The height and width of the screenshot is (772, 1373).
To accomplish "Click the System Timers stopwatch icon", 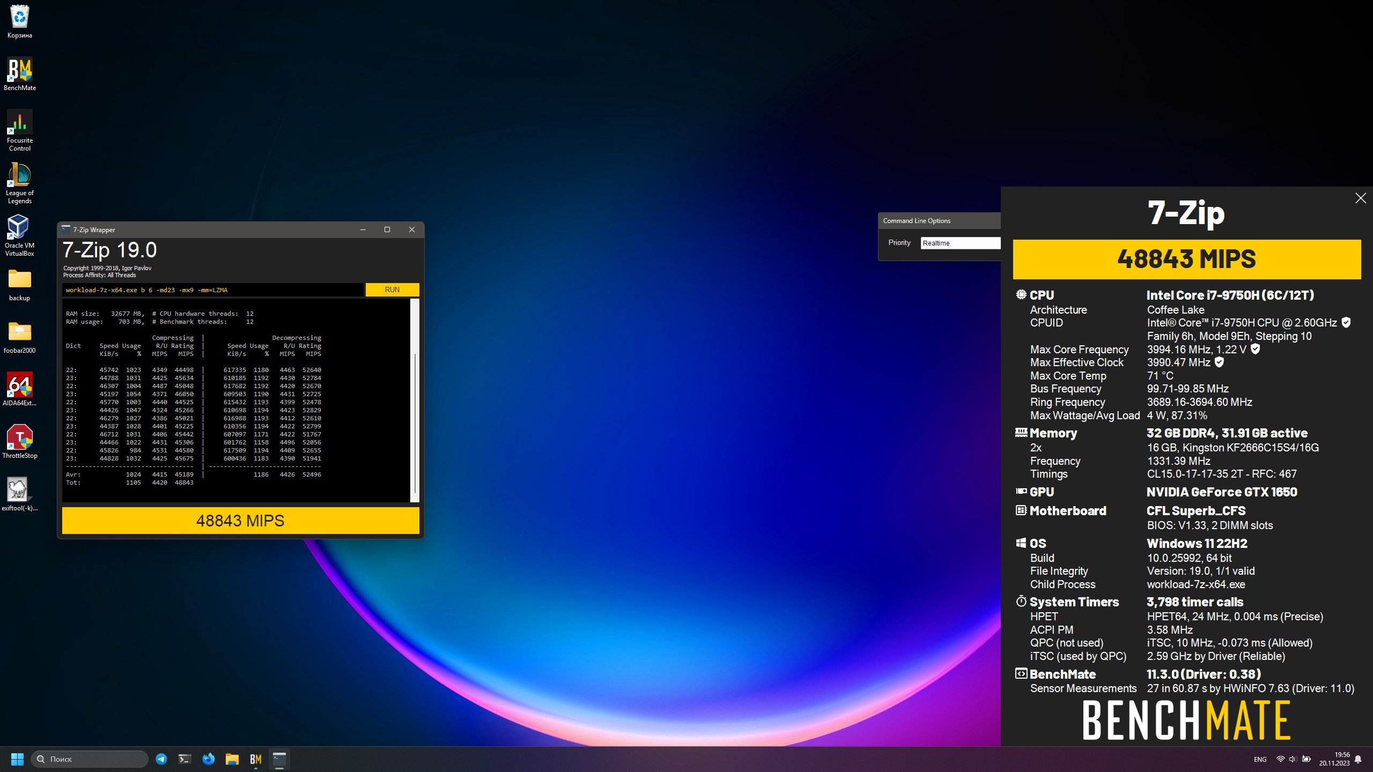I will pyautogui.click(x=1021, y=601).
